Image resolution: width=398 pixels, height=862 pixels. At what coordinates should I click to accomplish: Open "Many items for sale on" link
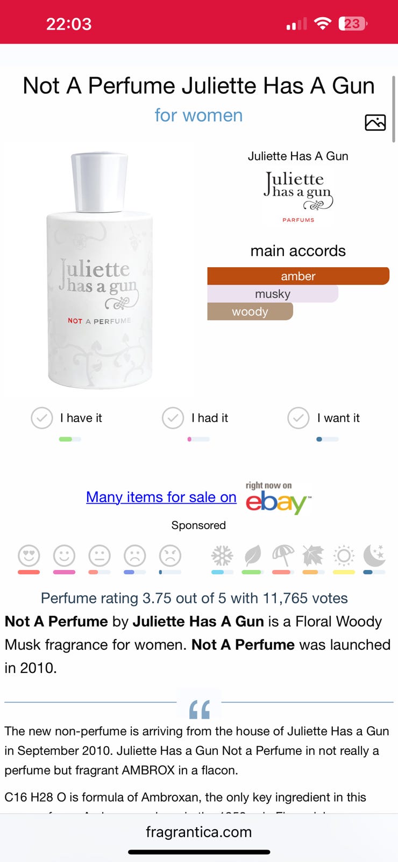pos(161,497)
